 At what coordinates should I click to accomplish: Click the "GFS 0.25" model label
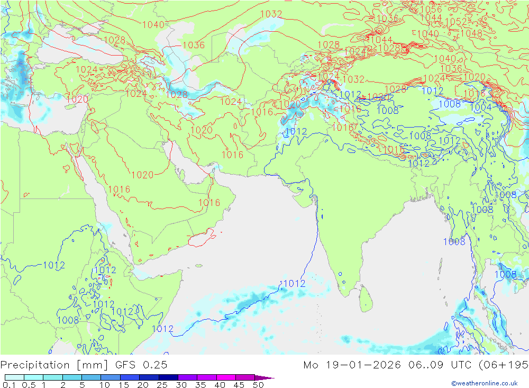[141, 365]
